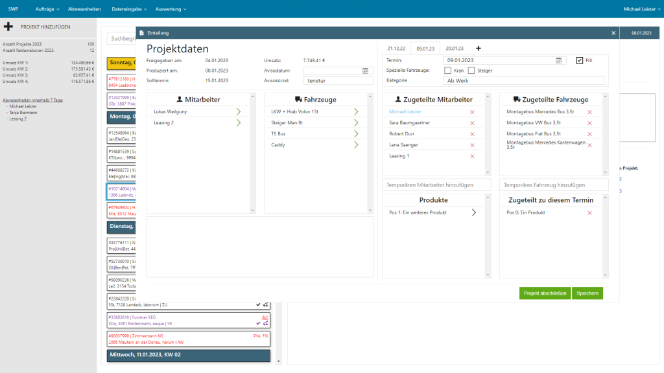Open the Abwesenheiten menu item
Image resolution: width=664 pixels, height=373 pixels.
pos(84,9)
